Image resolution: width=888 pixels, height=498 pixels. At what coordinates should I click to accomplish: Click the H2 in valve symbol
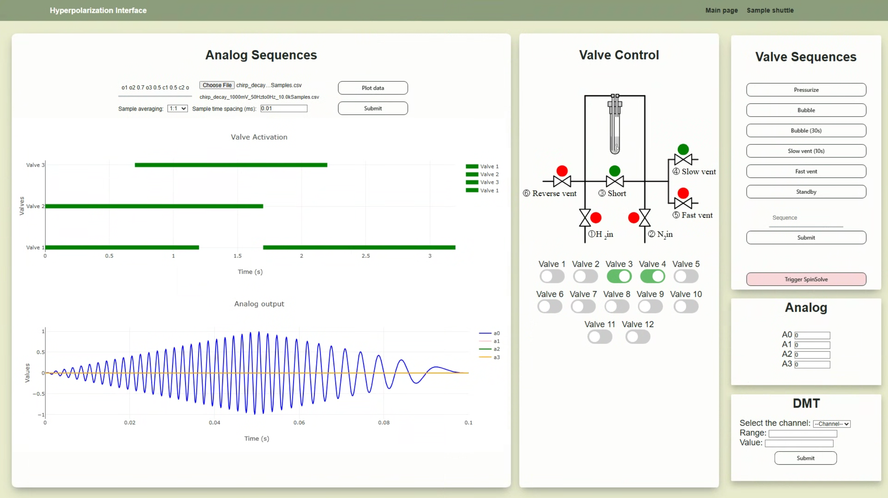coord(585,218)
